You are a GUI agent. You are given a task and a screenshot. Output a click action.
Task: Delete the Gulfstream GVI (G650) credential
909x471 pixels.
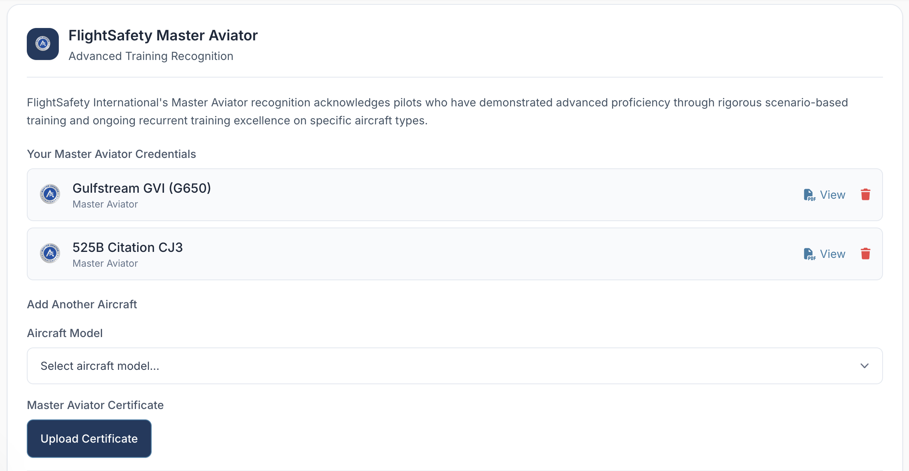coord(865,195)
